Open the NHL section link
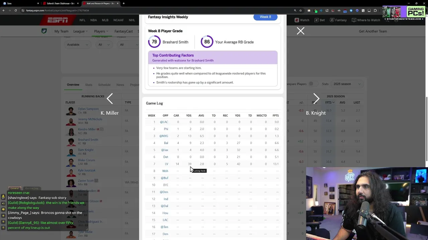 click(x=132, y=20)
